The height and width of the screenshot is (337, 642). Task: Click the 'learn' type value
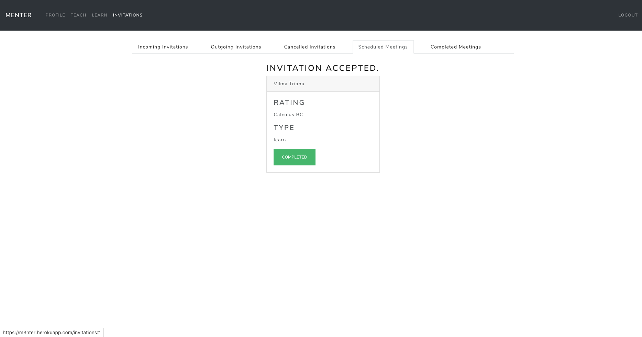click(280, 140)
